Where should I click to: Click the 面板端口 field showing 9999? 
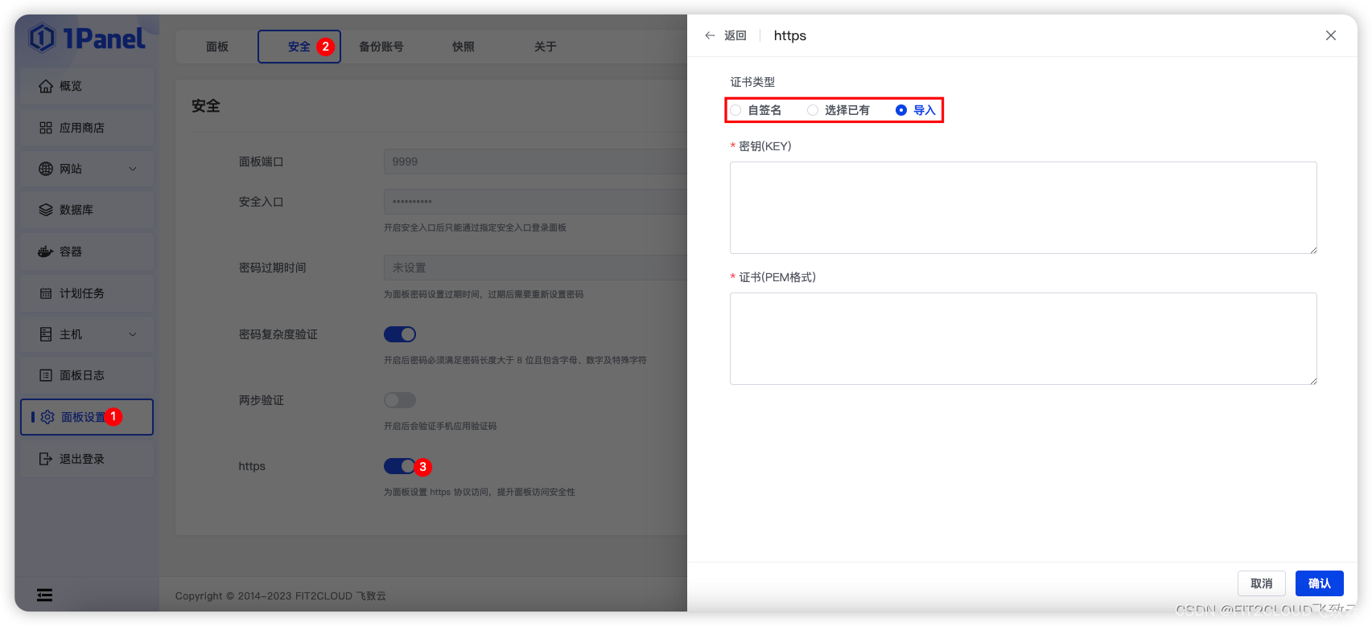[535, 162]
